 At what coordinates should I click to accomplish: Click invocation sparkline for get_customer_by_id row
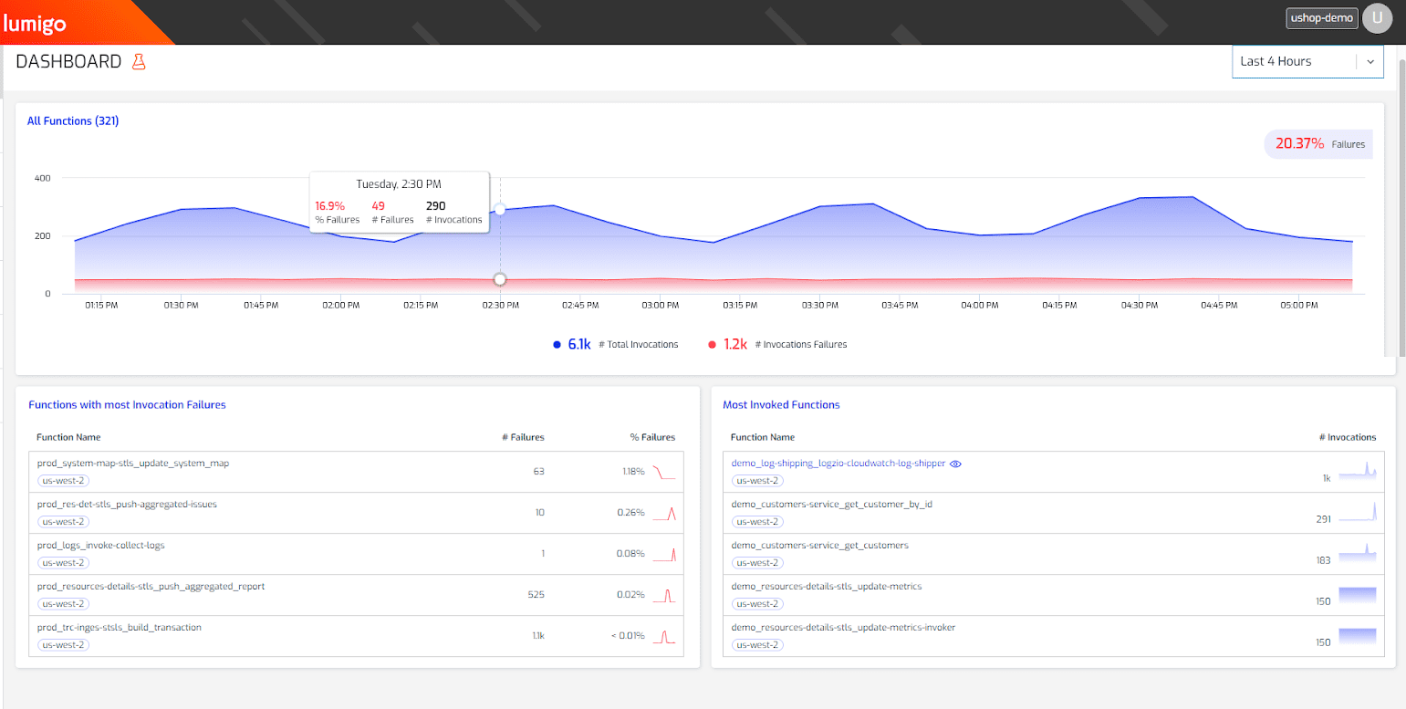(1357, 511)
